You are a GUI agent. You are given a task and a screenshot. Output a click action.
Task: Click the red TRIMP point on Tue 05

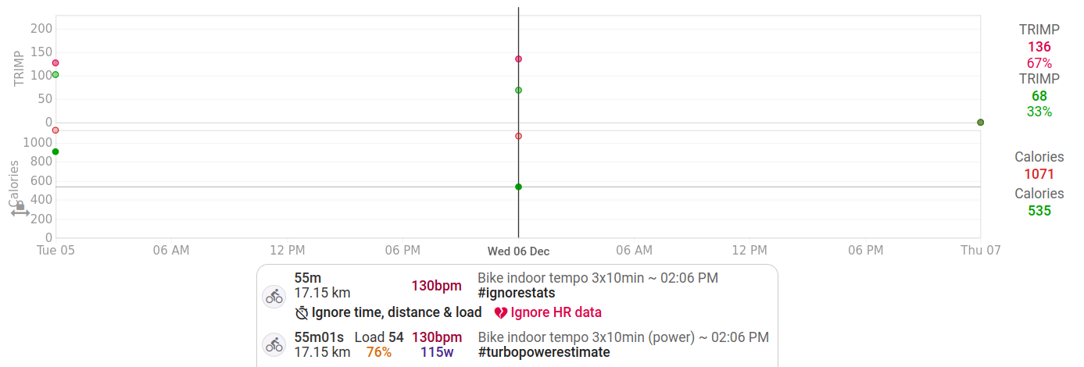[x=55, y=62]
